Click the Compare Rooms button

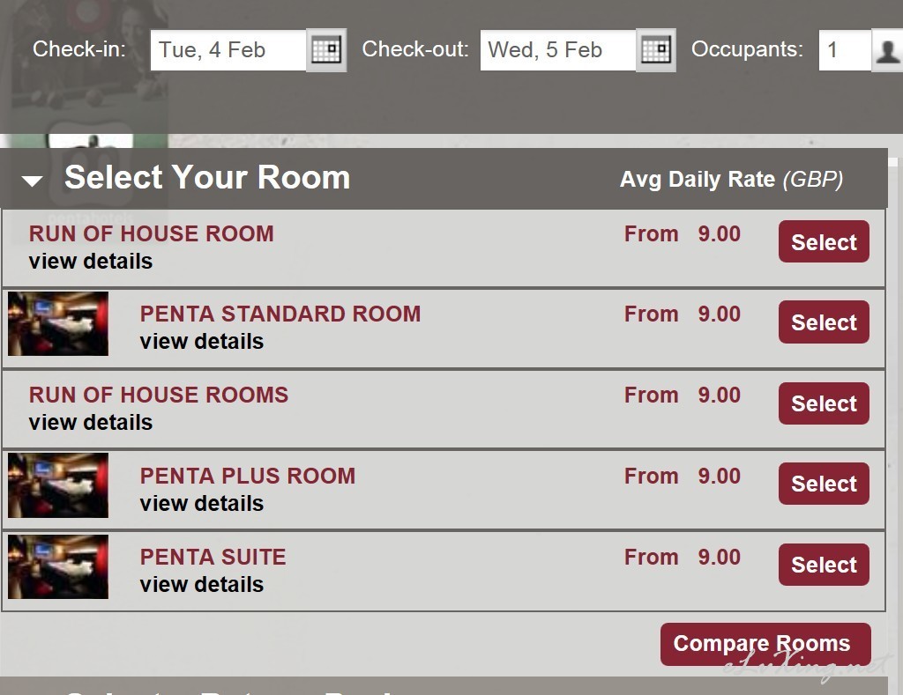765,645
